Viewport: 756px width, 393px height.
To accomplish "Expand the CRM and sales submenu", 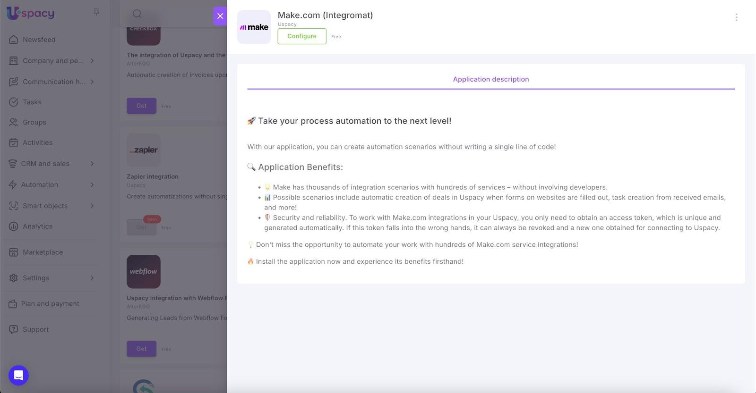I will coord(92,164).
